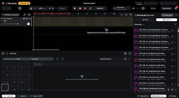Select the sampler pad labeled V
179x98 pixels.
5,87
